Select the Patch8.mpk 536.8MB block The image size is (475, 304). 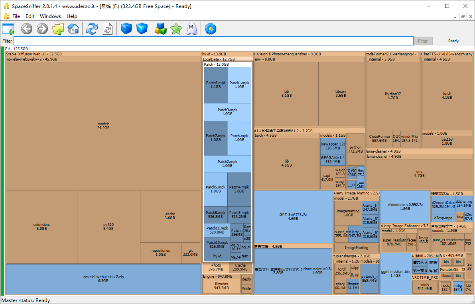tap(216, 215)
